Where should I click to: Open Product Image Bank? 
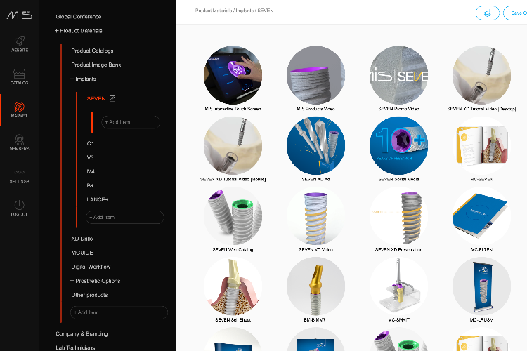96,65
